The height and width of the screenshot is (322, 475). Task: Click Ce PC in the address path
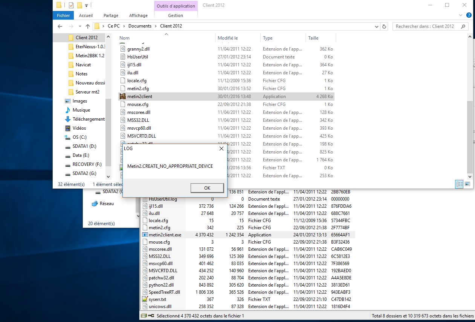114,26
